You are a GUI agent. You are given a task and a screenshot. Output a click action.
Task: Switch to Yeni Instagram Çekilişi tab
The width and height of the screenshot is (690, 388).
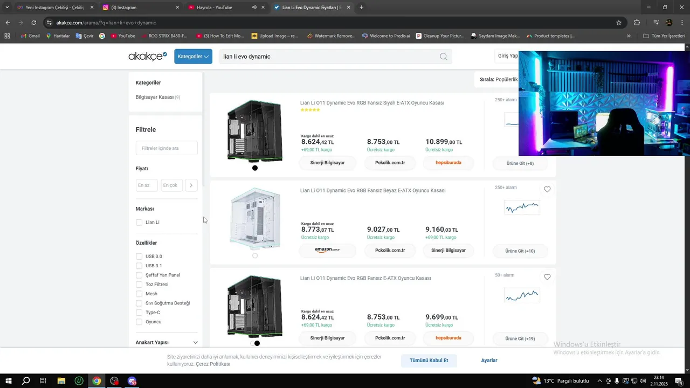coord(54,8)
